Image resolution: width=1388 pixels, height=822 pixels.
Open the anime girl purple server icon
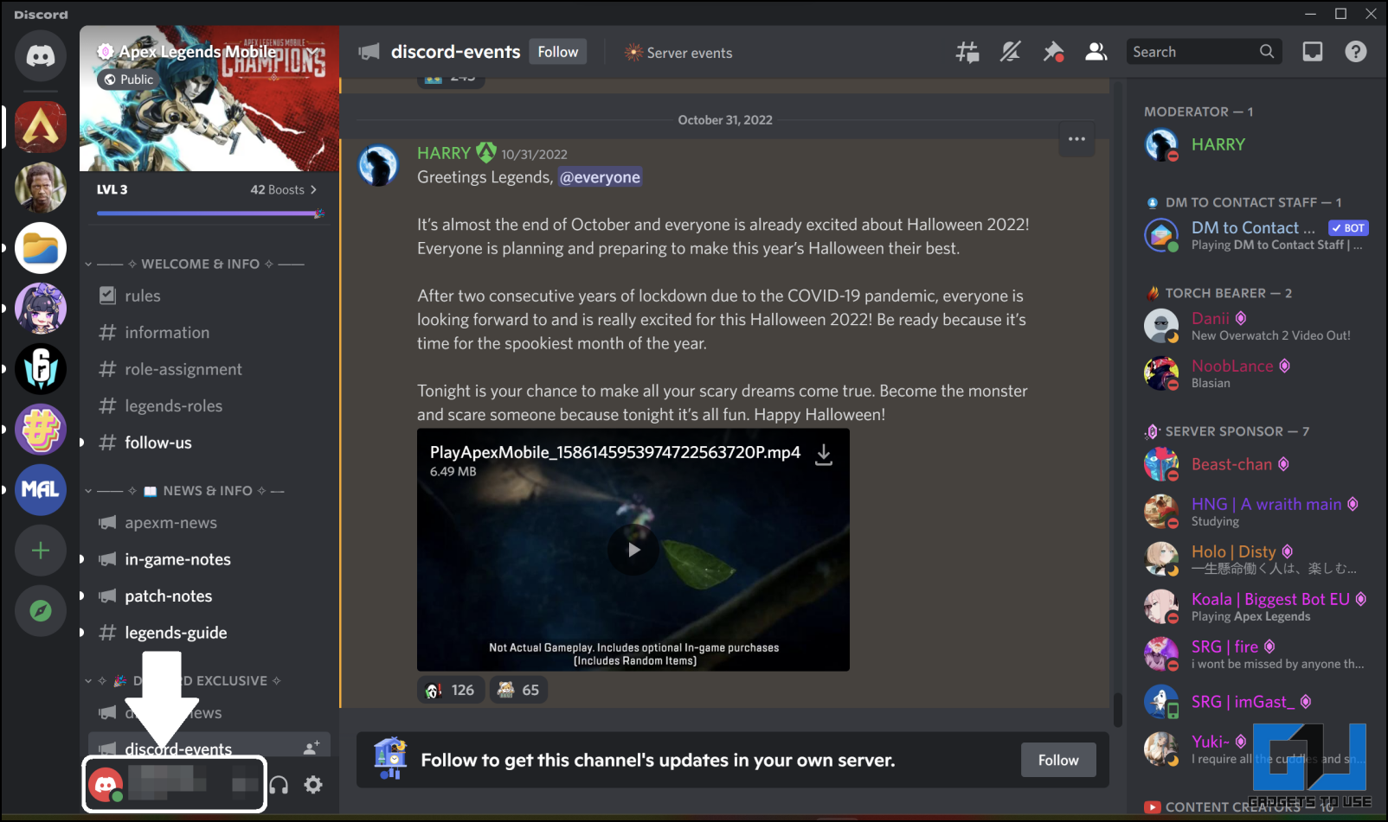pos(41,309)
